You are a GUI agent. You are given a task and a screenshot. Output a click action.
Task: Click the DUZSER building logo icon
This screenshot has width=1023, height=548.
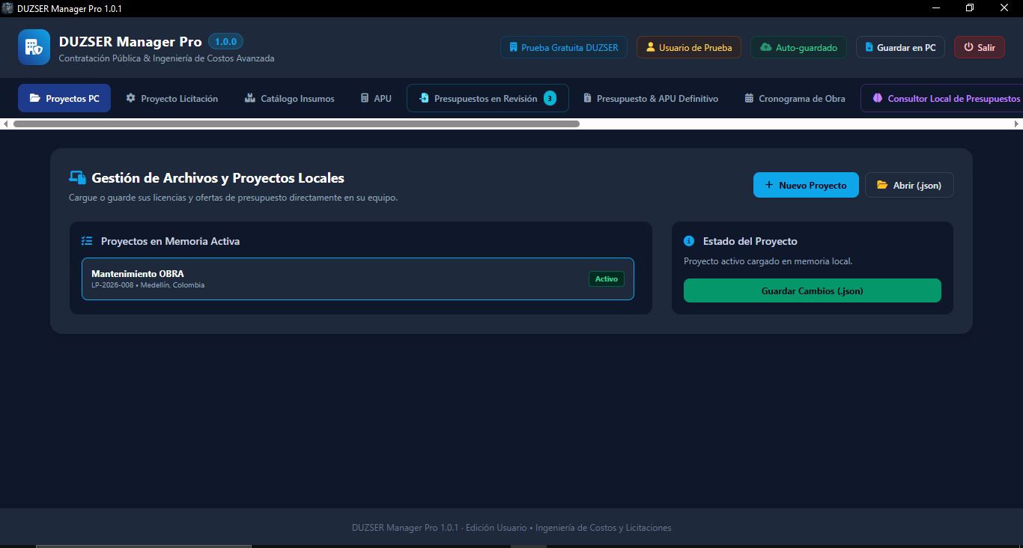[34, 47]
